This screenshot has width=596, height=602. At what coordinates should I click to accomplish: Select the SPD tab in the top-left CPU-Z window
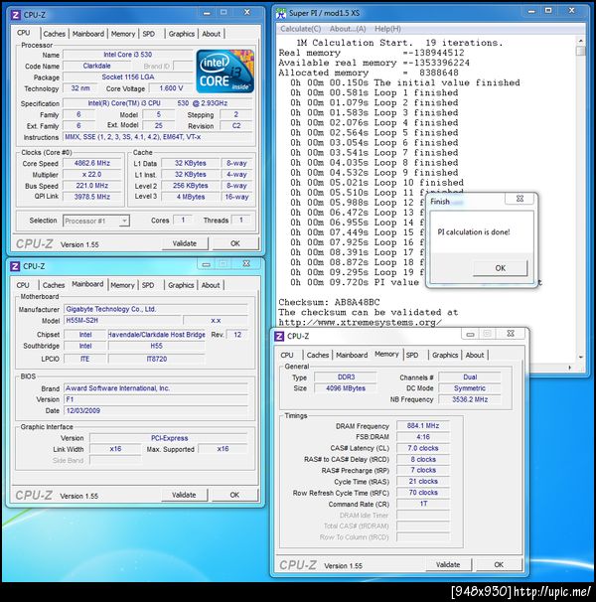(x=149, y=34)
